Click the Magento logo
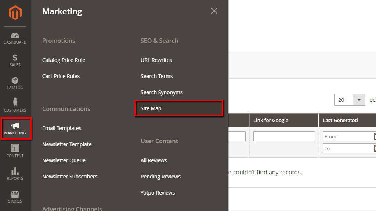This screenshot has height=211, width=376. click(x=15, y=13)
